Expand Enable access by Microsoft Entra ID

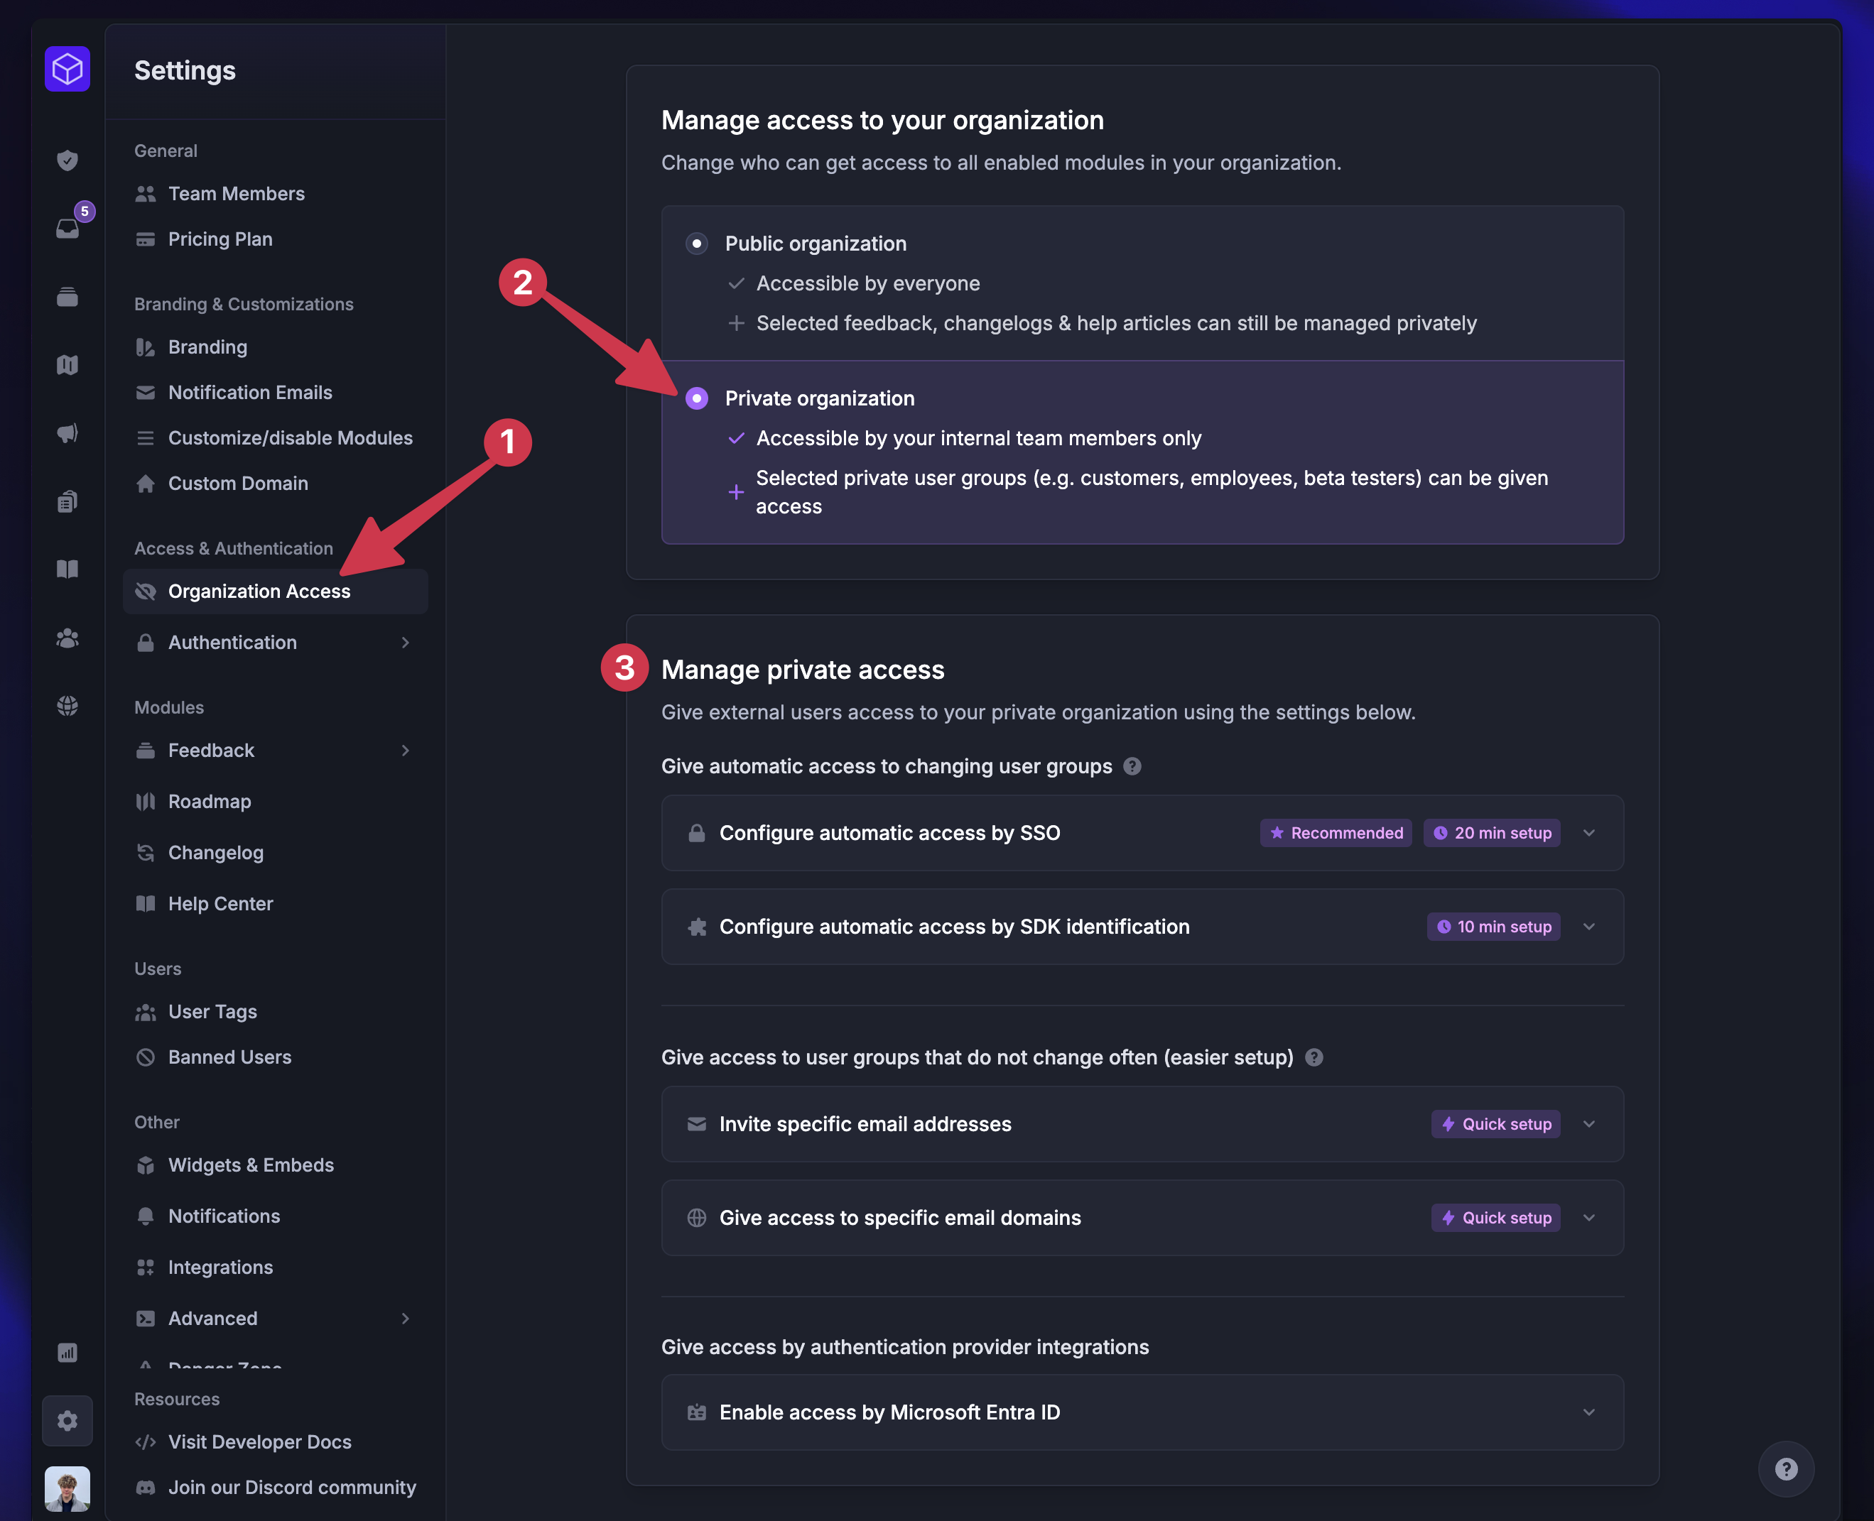tap(1589, 1412)
